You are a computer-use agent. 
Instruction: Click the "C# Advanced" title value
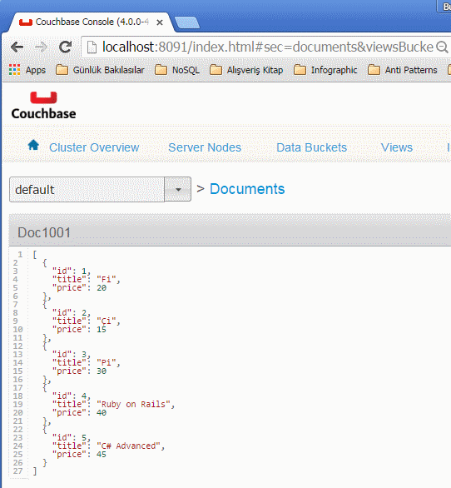click(128, 446)
